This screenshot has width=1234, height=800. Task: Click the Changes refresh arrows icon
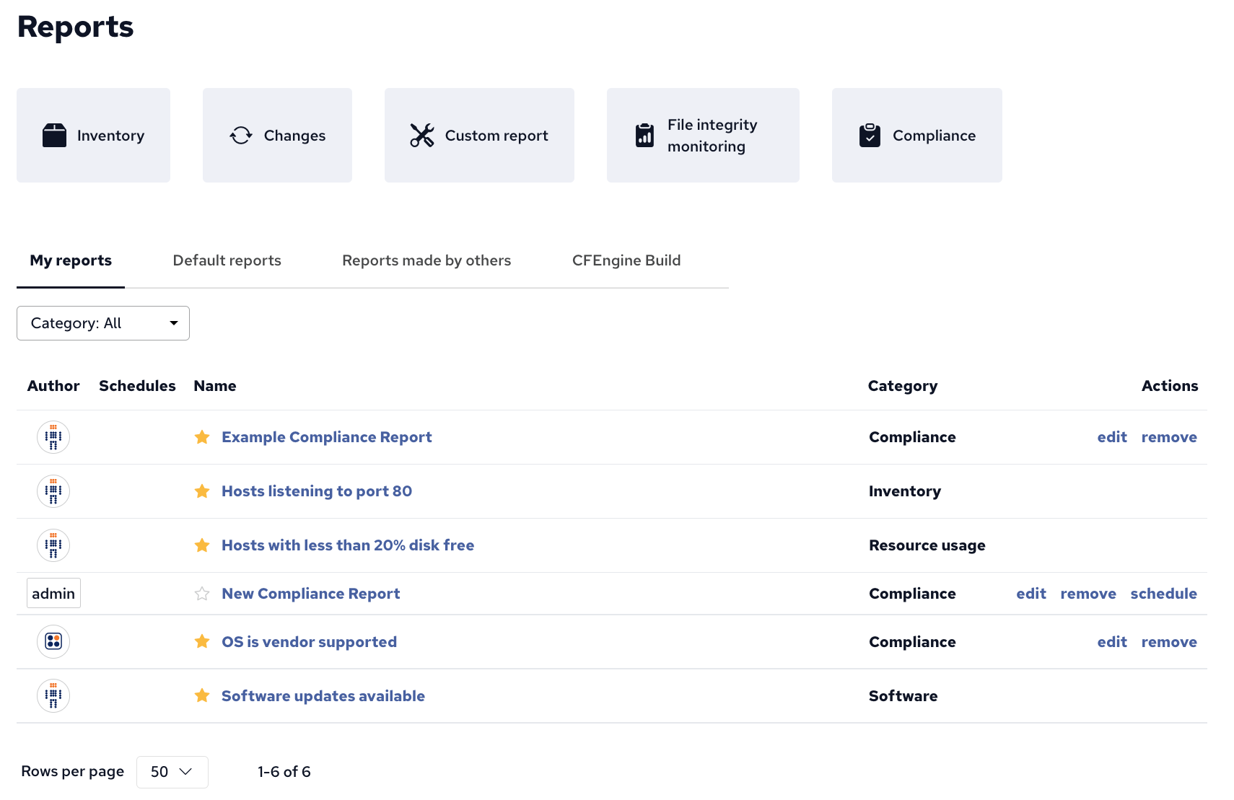pyautogui.click(x=241, y=135)
